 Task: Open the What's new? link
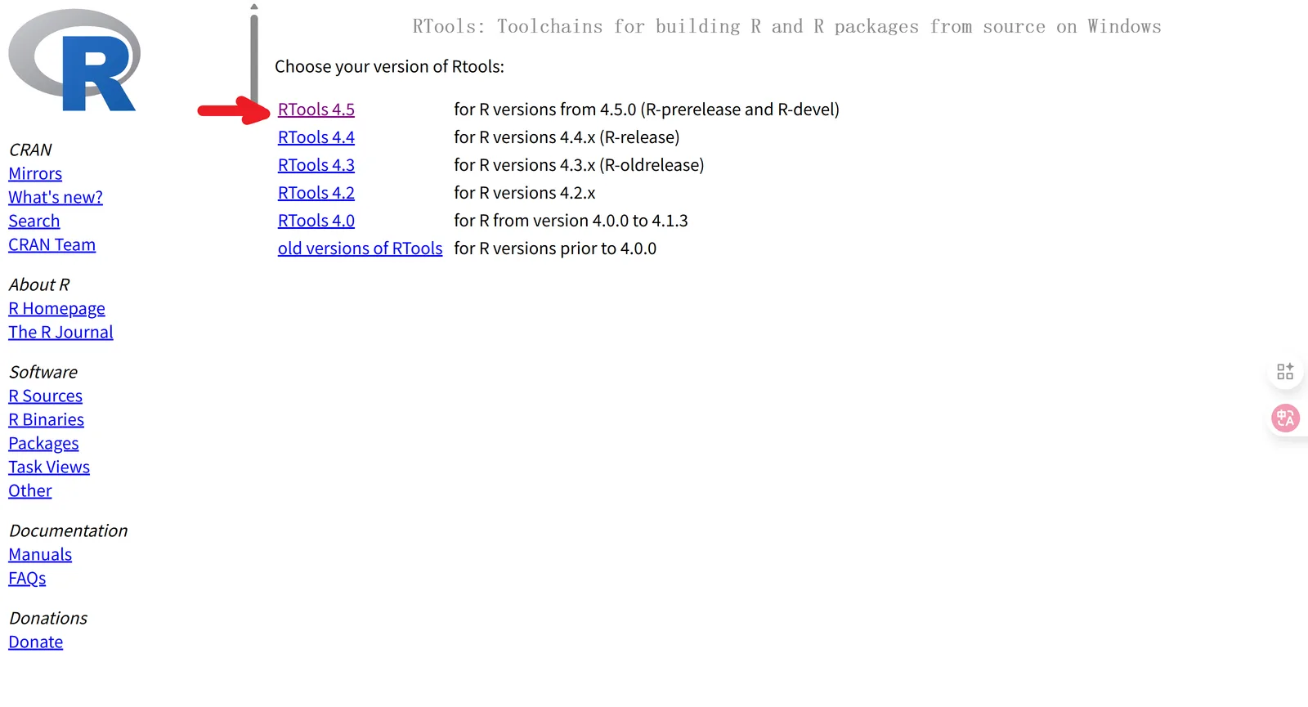tap(56, 198)
